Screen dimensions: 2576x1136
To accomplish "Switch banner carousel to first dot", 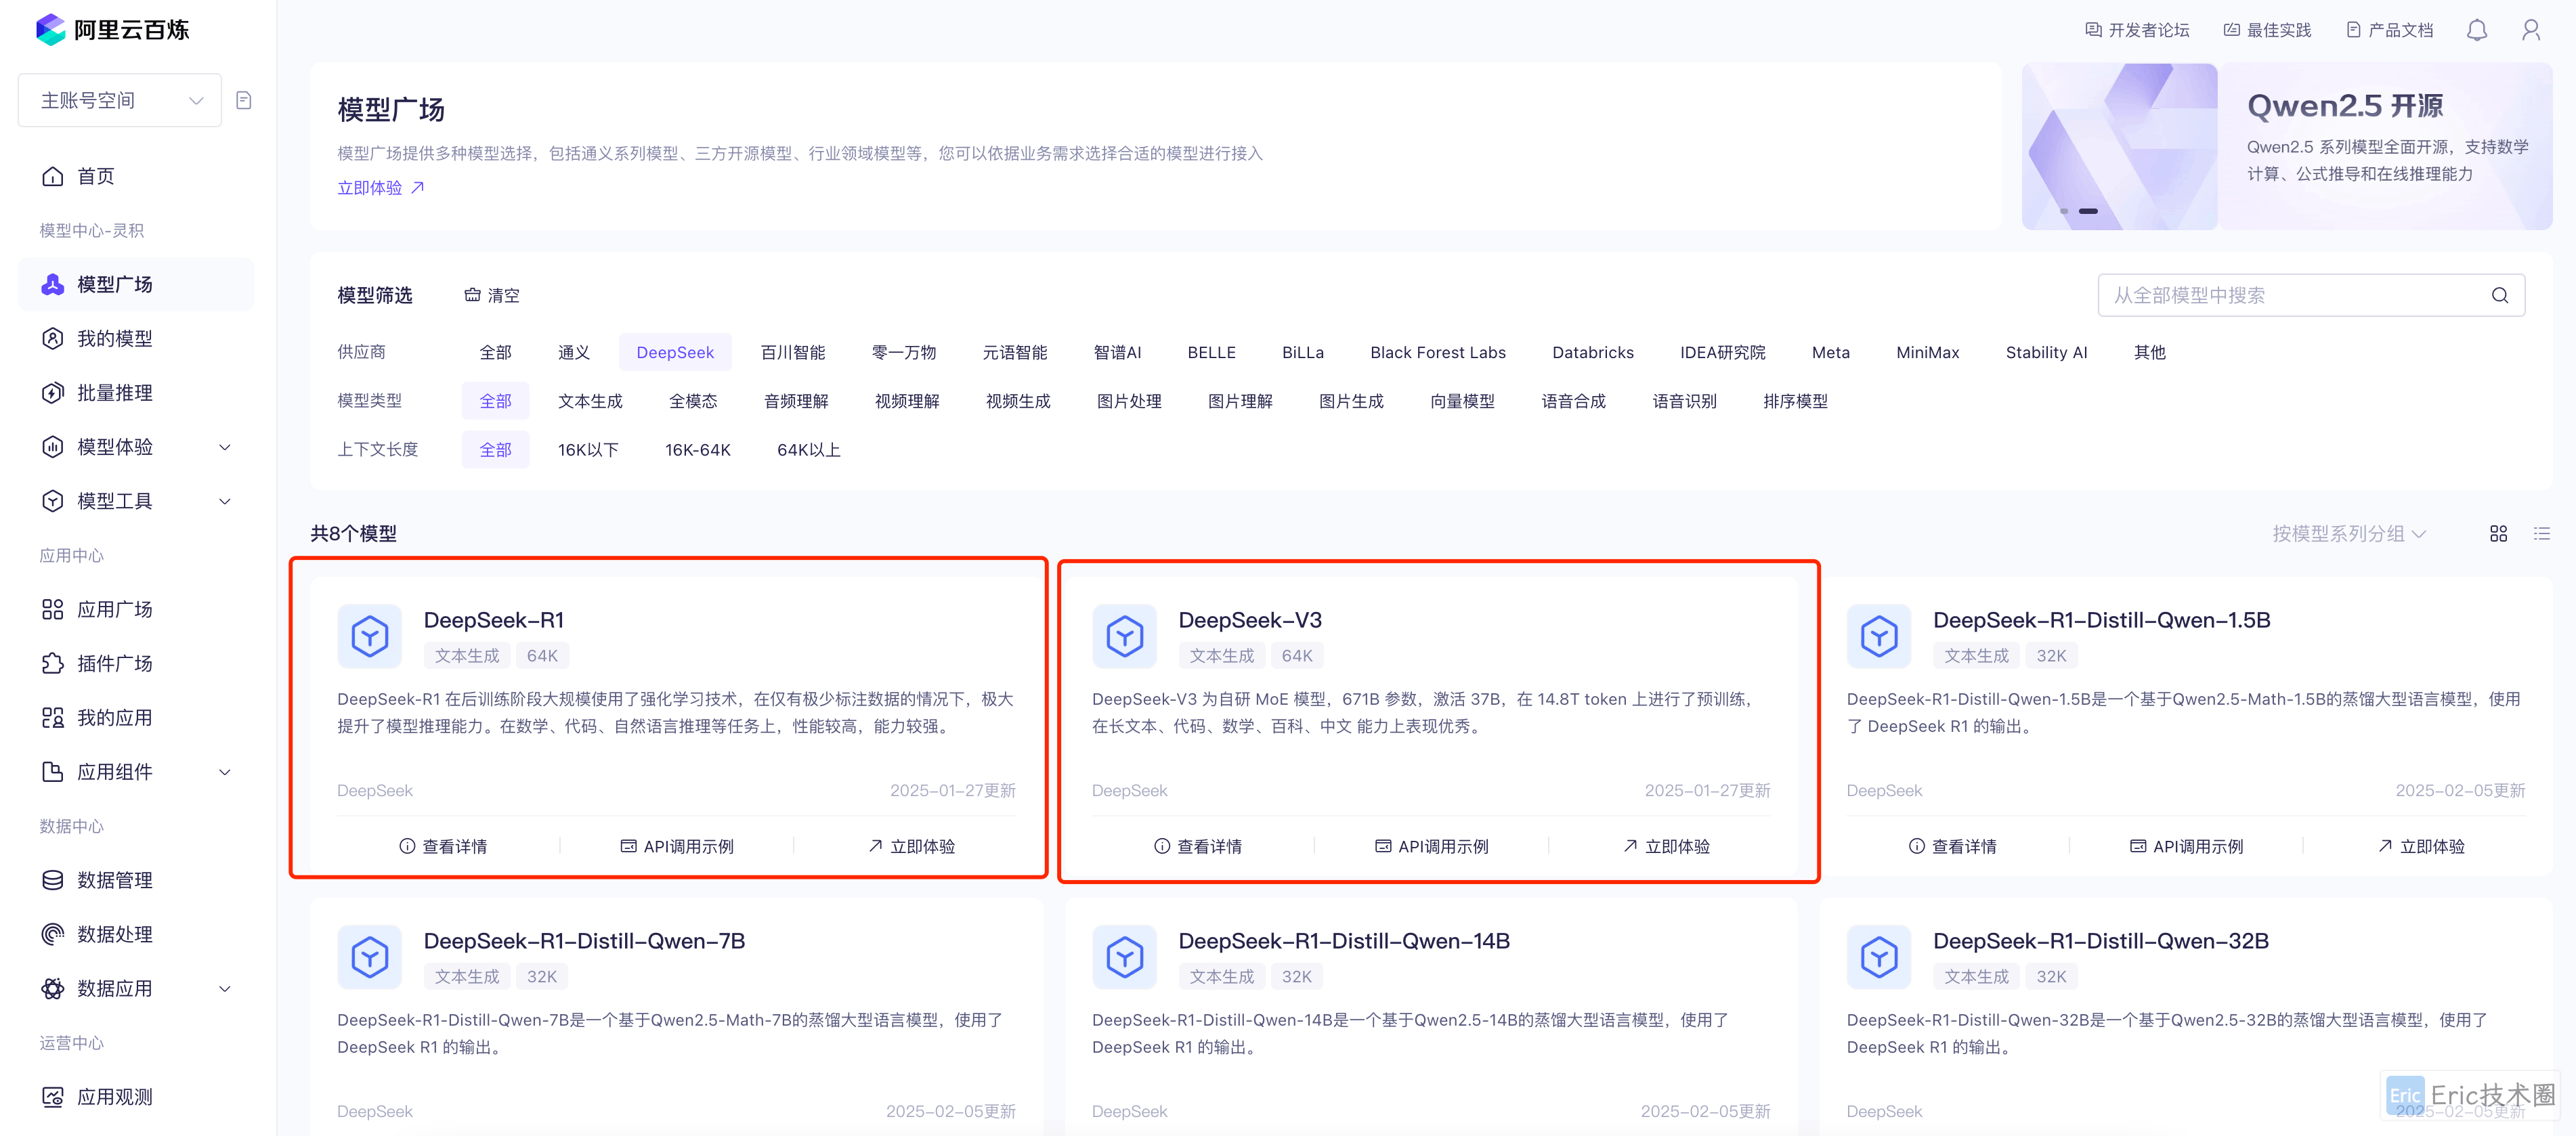I will click(x=2064, y=211).
